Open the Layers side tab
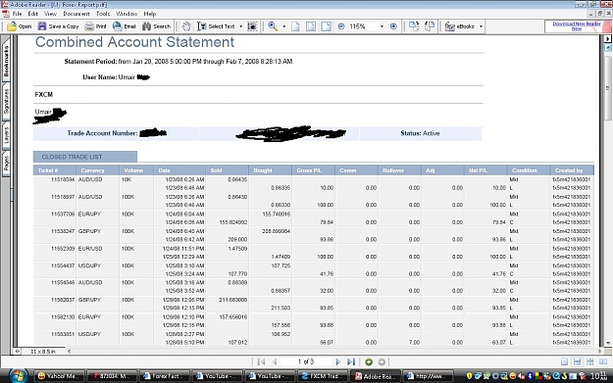The width and height of the screenshot is (613, 383). [x=6, y=135]
